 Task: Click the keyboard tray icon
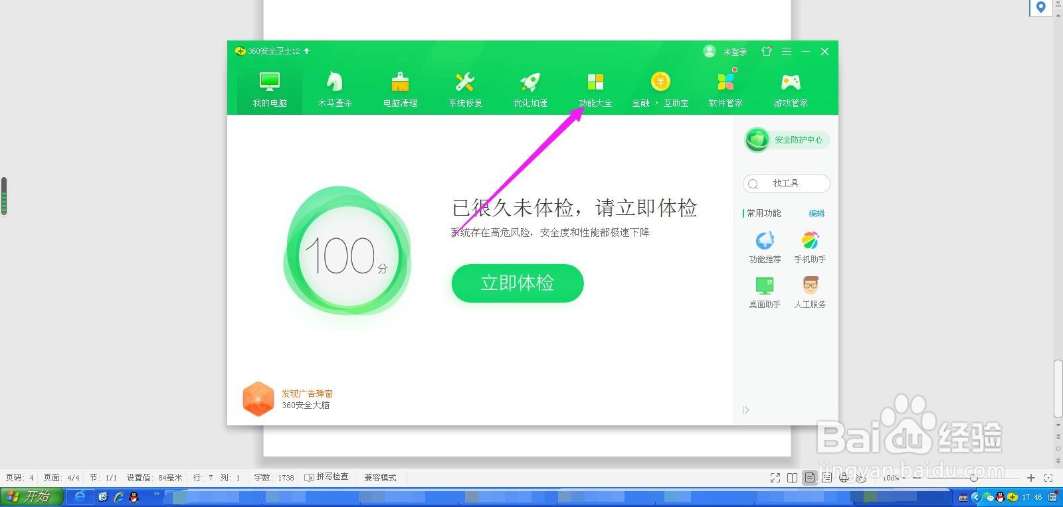click(x=963, y=497)
